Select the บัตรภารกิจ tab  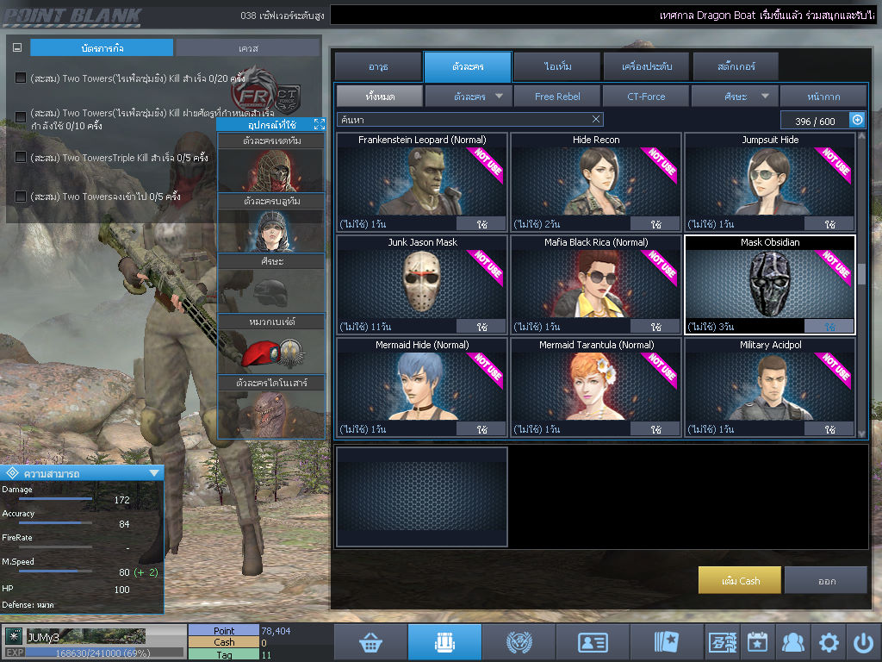pos(102,48)
